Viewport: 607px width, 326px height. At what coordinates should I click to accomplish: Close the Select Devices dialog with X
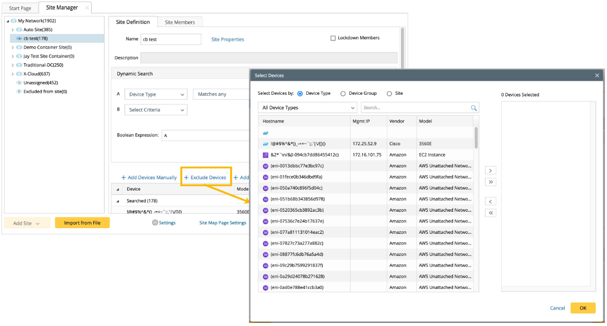tap(597, 76)
